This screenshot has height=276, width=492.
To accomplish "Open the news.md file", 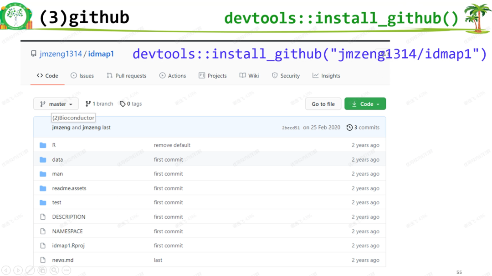I will click(x=63, y=260).
